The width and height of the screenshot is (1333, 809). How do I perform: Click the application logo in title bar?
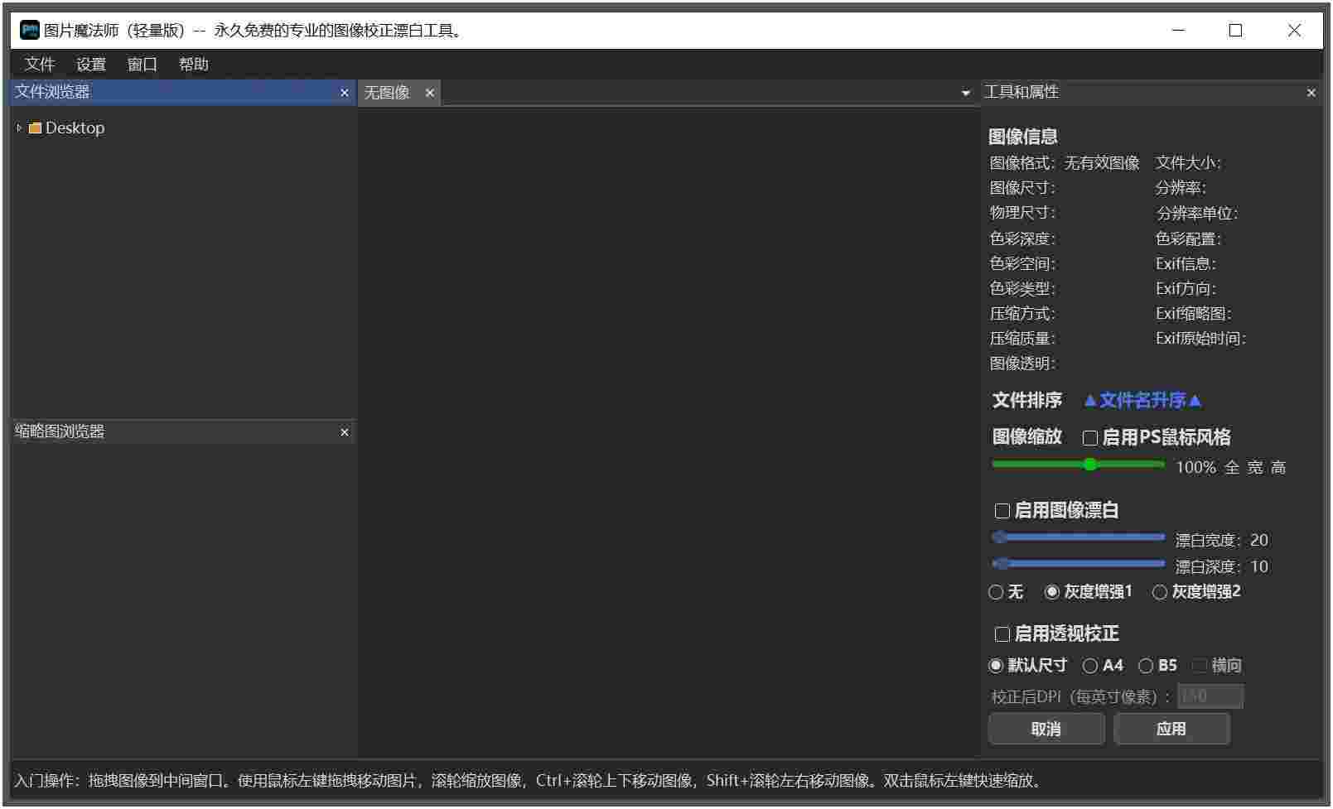pos(29,30)
